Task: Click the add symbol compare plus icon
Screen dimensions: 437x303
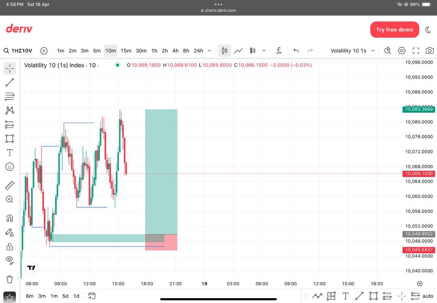Action: click(x=44, y=50)
